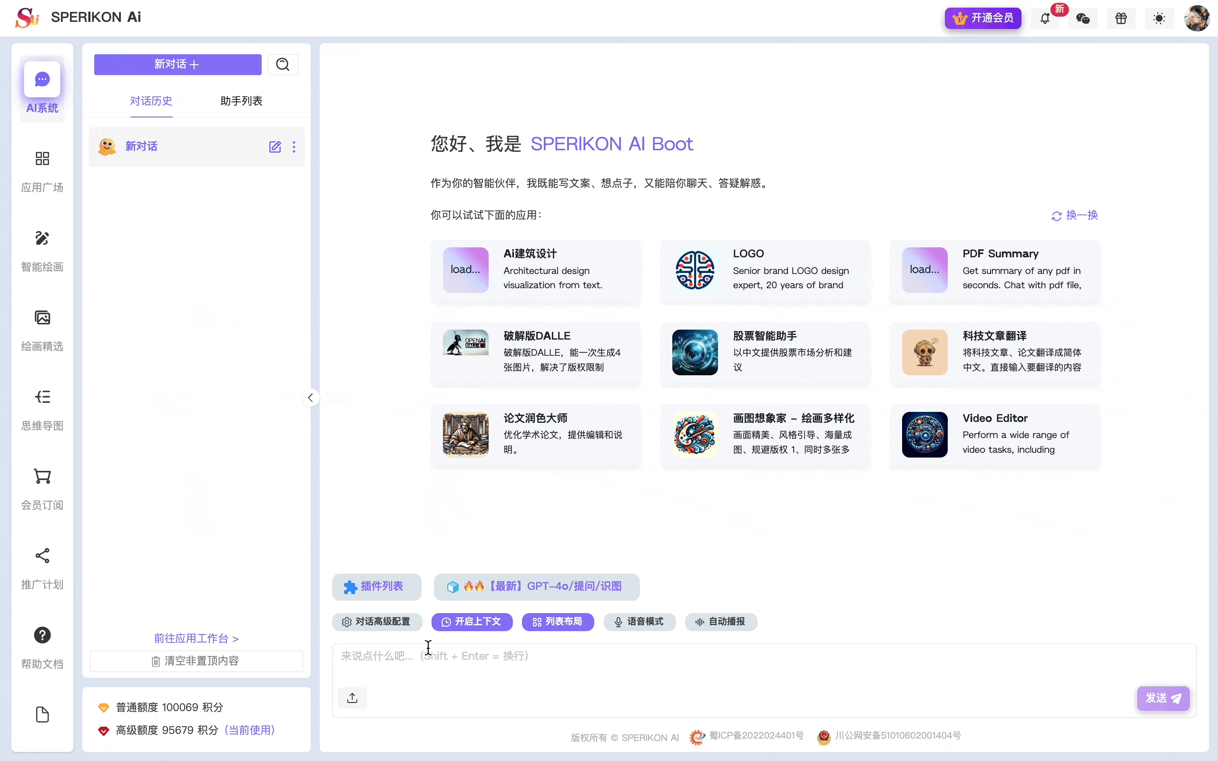Viewport: 1218px width, 761px height.
Task: Toggle 开启上下文 context mode
Action: (x=471, y=622)
